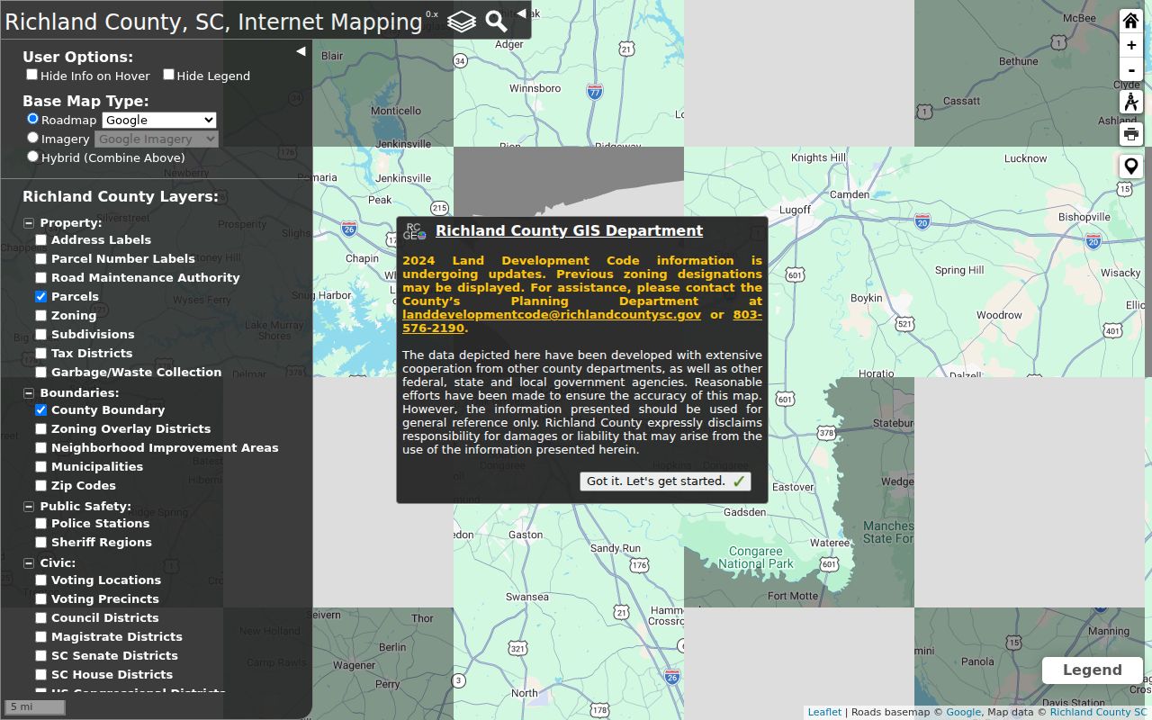The height and width of the screenshot is (720, 1152).
Task: Click the 5 mi scale bar
Action: (35, 707)
